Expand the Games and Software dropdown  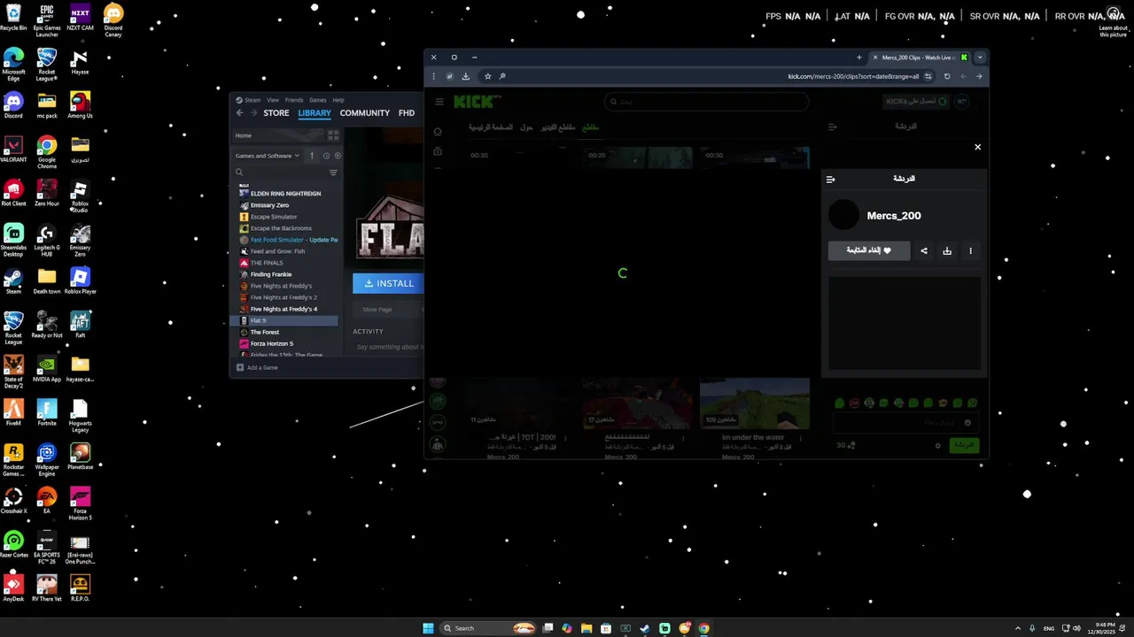tap(268, 156)
